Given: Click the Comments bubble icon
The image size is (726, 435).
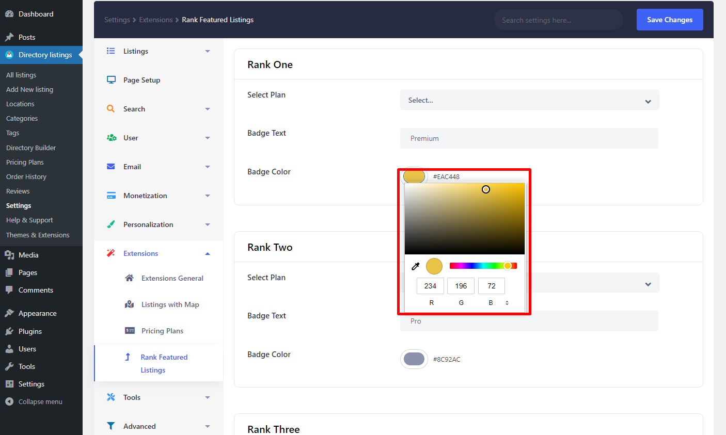Looking at the screenshot, I should click(x=9, y=290).
